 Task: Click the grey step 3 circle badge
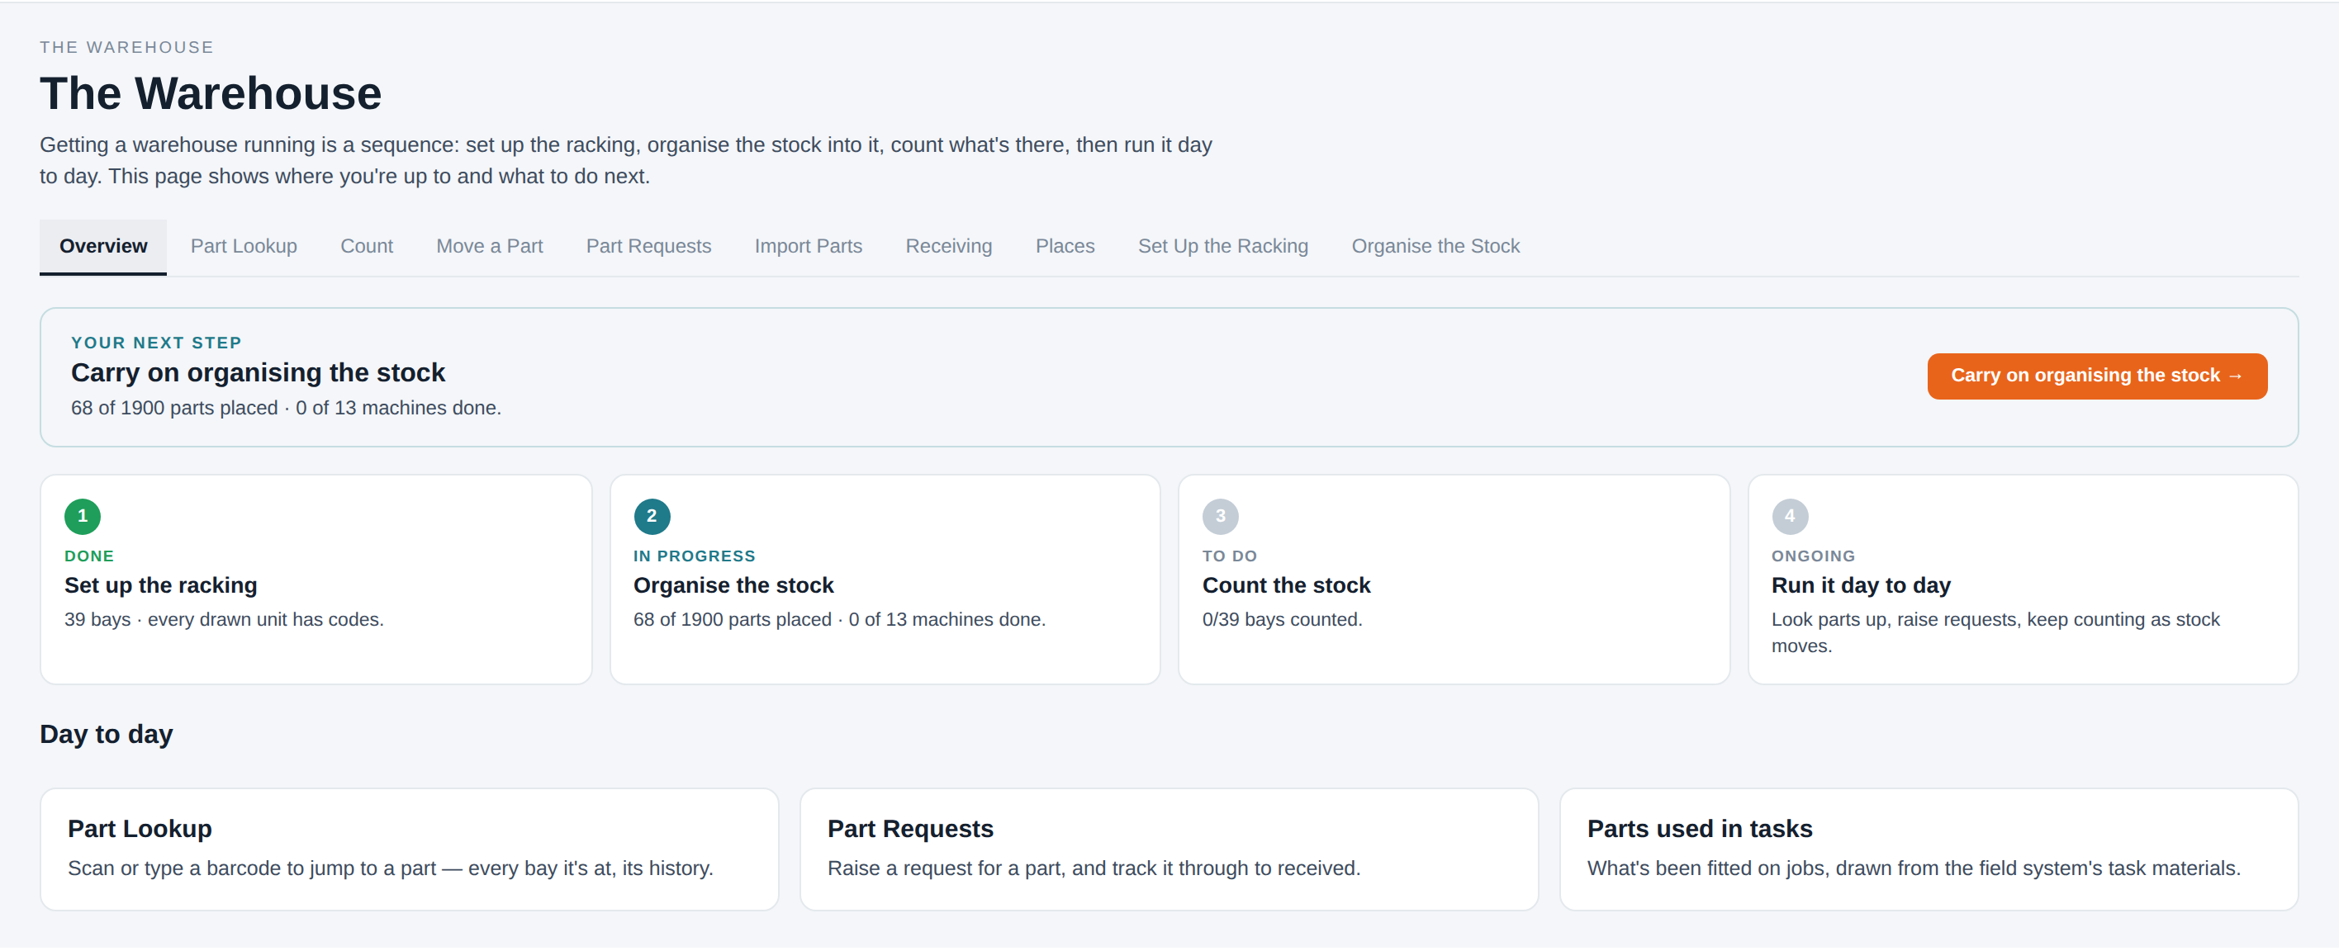pos(1221,516)
